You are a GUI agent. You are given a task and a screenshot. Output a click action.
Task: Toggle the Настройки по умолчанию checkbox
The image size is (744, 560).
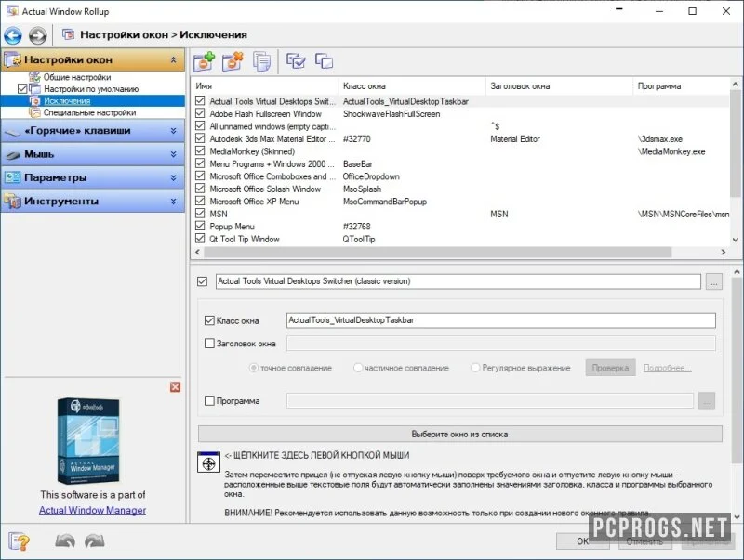[x=22, y=88]
